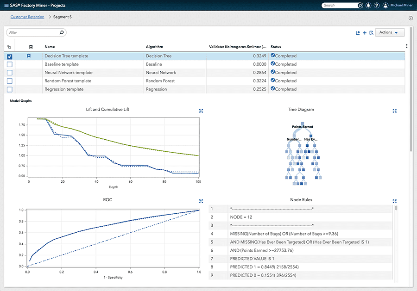Viewport: 417px width, 291px height.
Task: Go to Customer Retention breadcrumb link
Action: (27, 17)
